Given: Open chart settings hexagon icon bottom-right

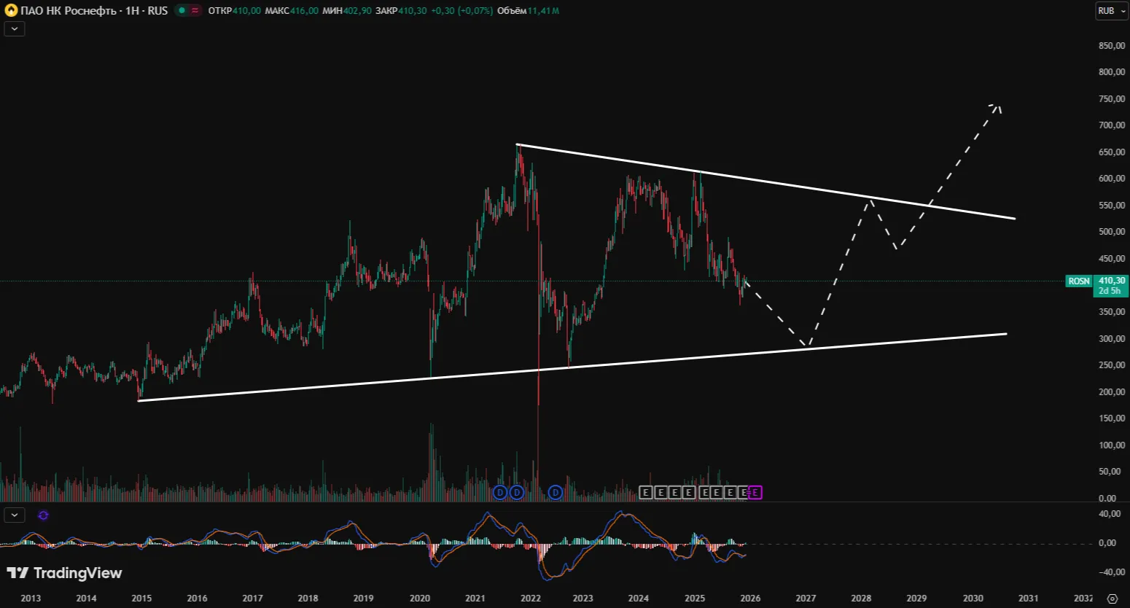Looking at the screenshot, I should 1112,599.
